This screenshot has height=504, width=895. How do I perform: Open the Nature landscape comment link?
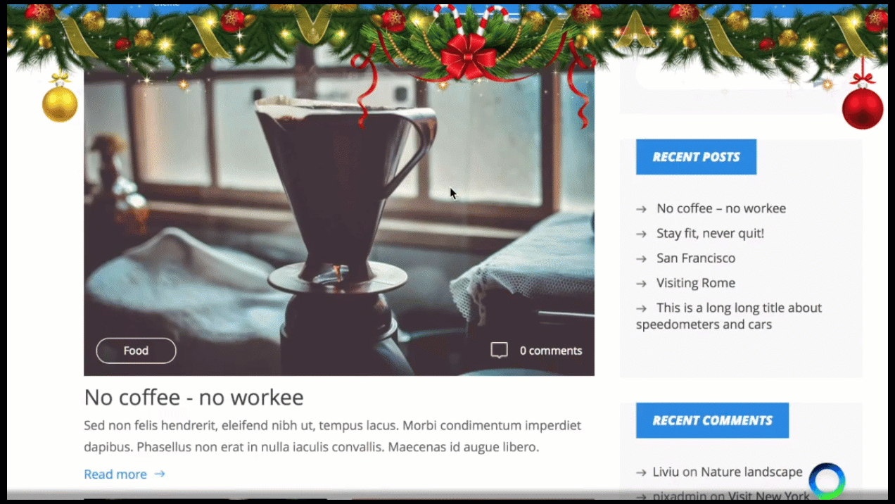tap(751, 472)
